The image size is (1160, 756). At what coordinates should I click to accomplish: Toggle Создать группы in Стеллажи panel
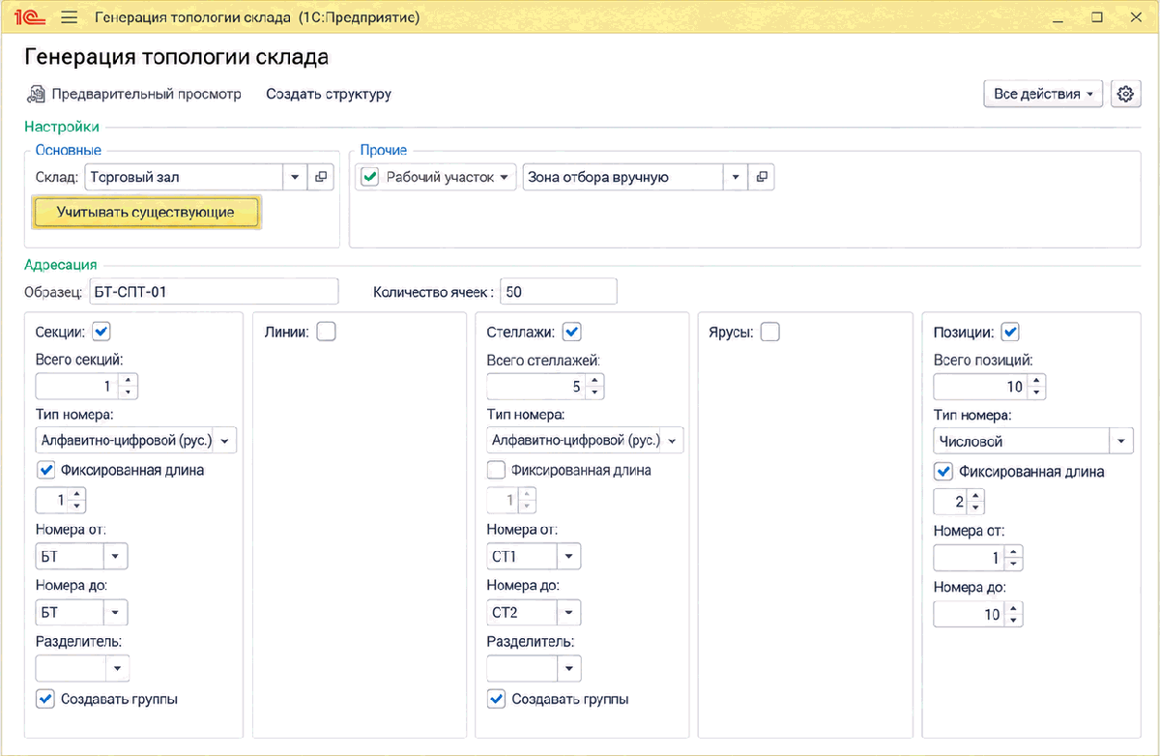click(x=496, y=698)
